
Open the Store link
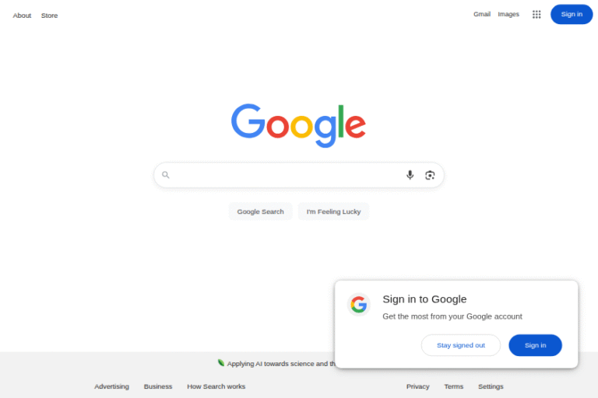pyautogui.click(x=50, y=16)
